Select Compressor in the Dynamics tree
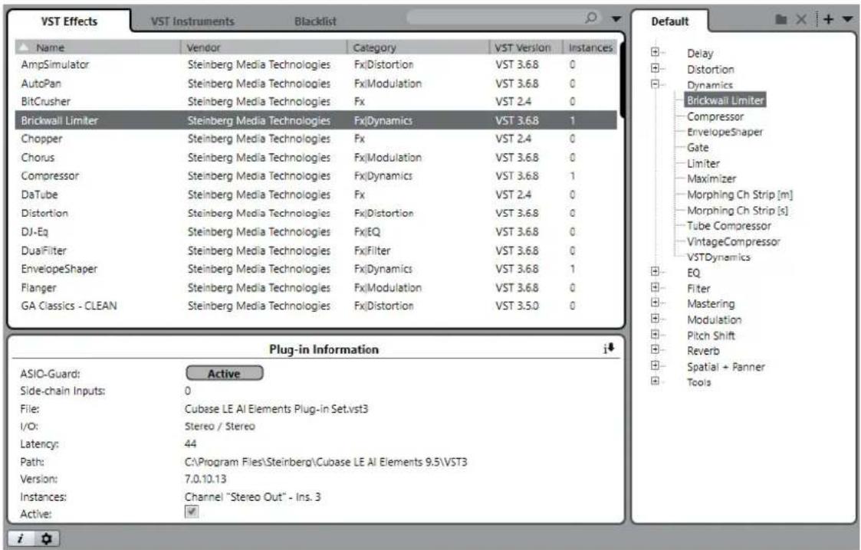The height and width of the screenshot is (550, 861). point(715,116)
